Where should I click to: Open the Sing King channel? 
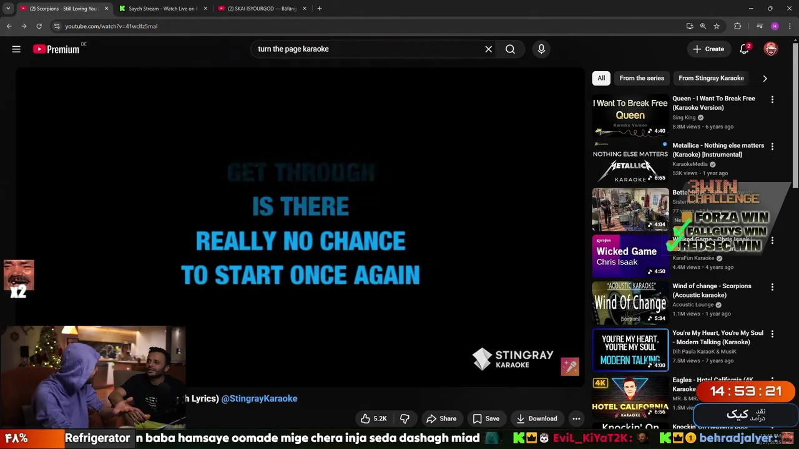(684, 117)
